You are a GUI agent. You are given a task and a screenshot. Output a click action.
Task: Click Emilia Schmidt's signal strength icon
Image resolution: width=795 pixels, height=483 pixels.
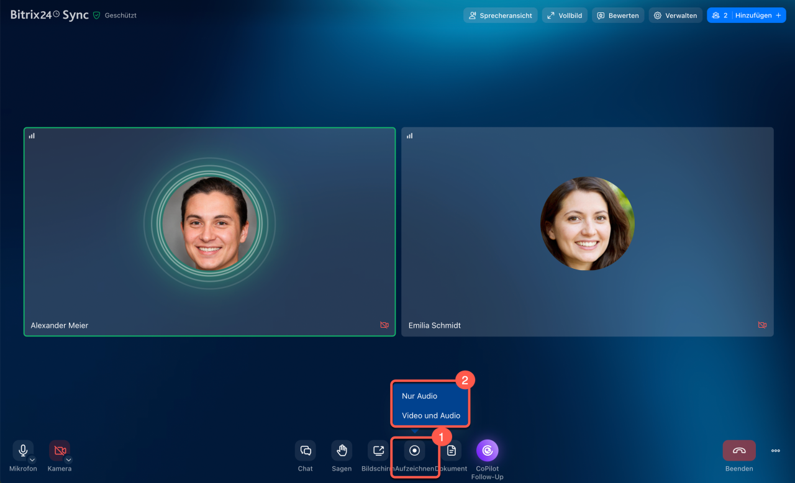click(x=409, y=135)
